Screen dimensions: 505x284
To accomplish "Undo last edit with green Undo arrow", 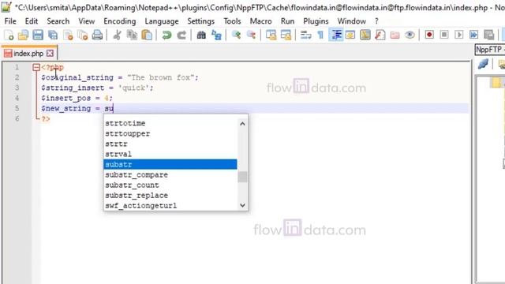I will 166,35.
